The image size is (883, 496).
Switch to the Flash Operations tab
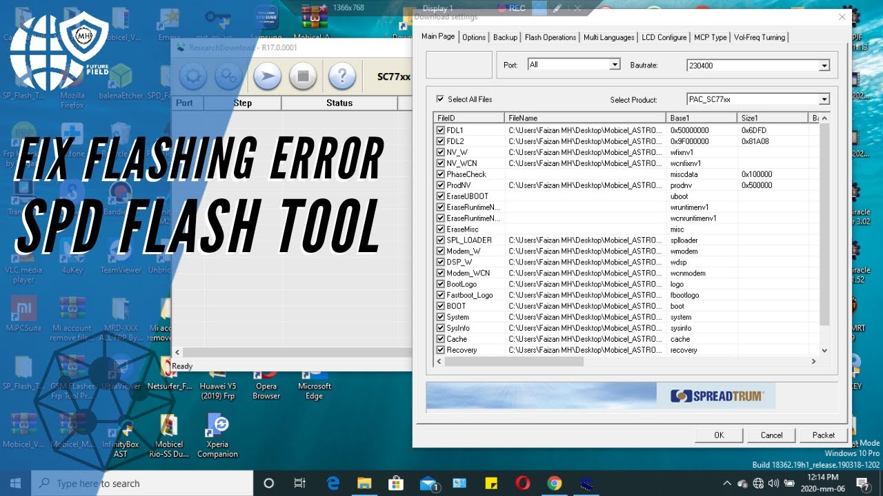coord(550,37)
